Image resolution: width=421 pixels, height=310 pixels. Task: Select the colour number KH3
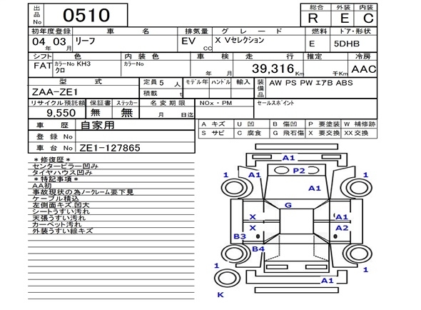point(83,64)
